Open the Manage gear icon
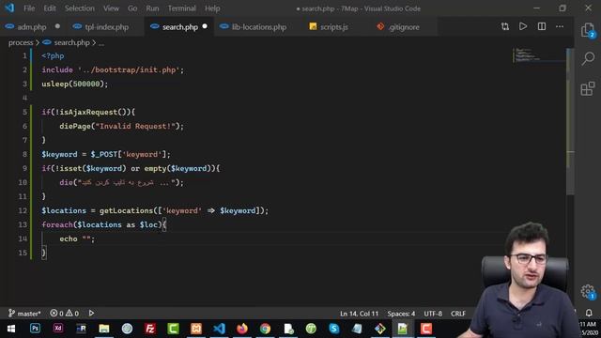The height and width of the screenshot is (338, 601). (588, 292)
